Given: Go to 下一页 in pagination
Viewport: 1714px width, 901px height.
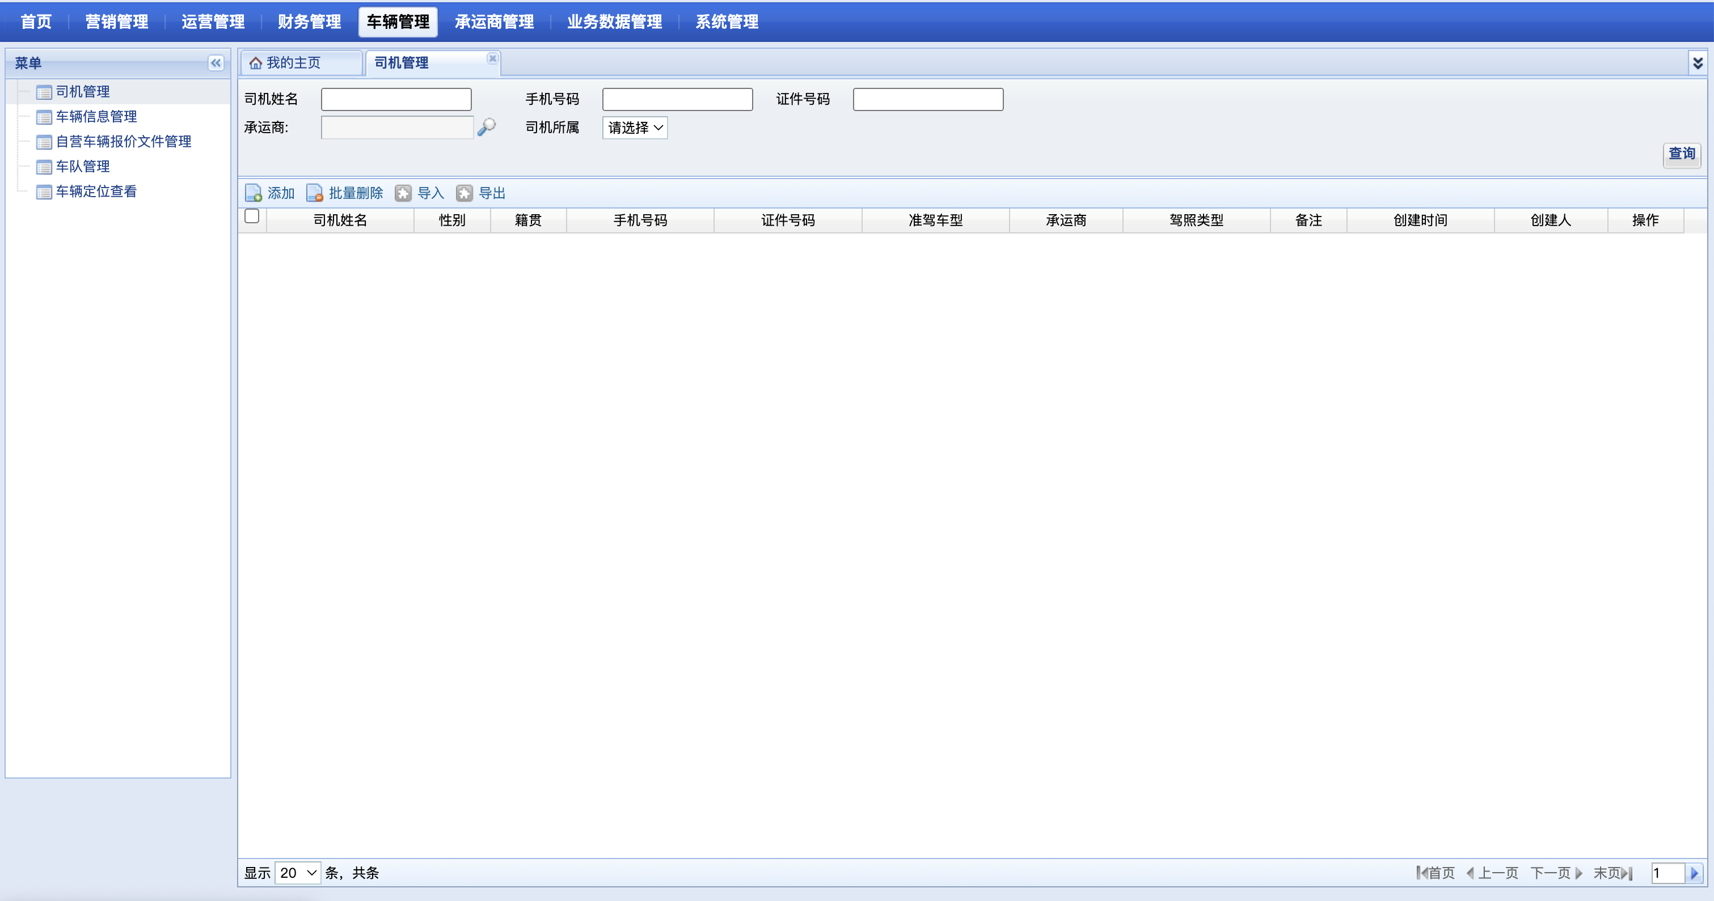Looking at the screenshot, I should 1556,873.
